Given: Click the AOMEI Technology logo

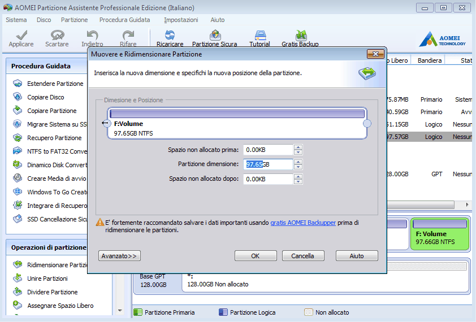Looking at the screenshot, I should [442, 40].
